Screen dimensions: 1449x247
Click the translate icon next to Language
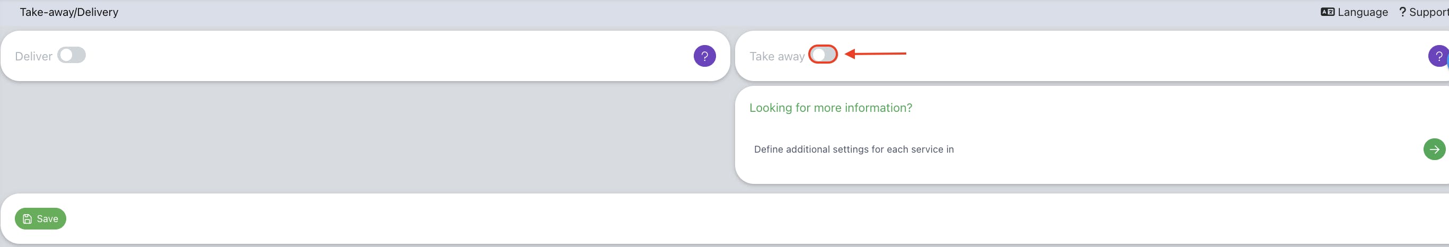click(1327, 12)
